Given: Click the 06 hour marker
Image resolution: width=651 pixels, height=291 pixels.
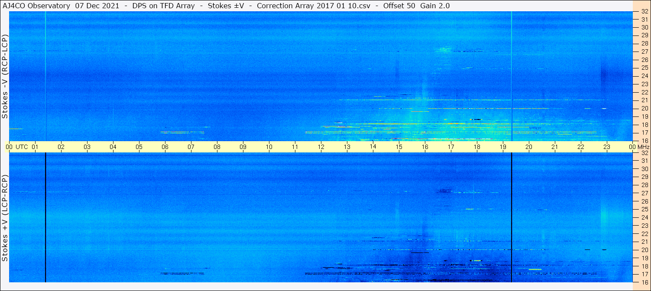Looking at the screenshot, I should (165, 147).
